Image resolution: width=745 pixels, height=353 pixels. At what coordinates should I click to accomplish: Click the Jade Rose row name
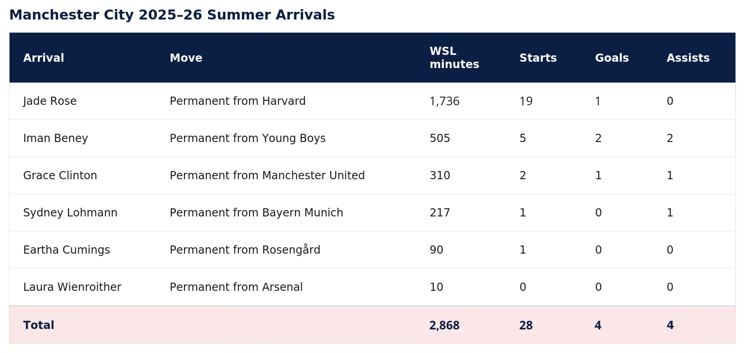click(x=50, y=101)
